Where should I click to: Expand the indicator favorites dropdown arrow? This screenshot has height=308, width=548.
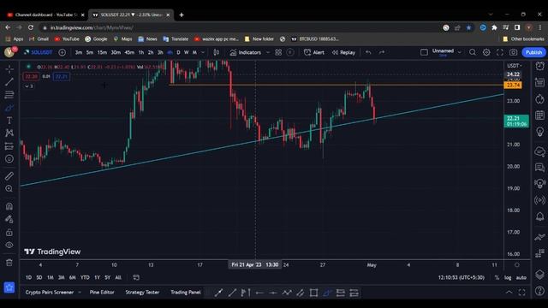pyautogui.click(x=268, y=52)
